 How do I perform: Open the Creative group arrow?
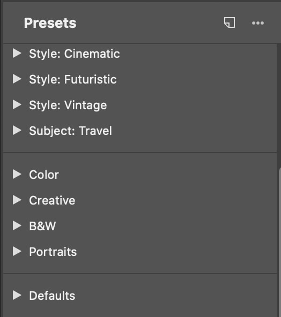pyautogui.click(x=17, y=200)
